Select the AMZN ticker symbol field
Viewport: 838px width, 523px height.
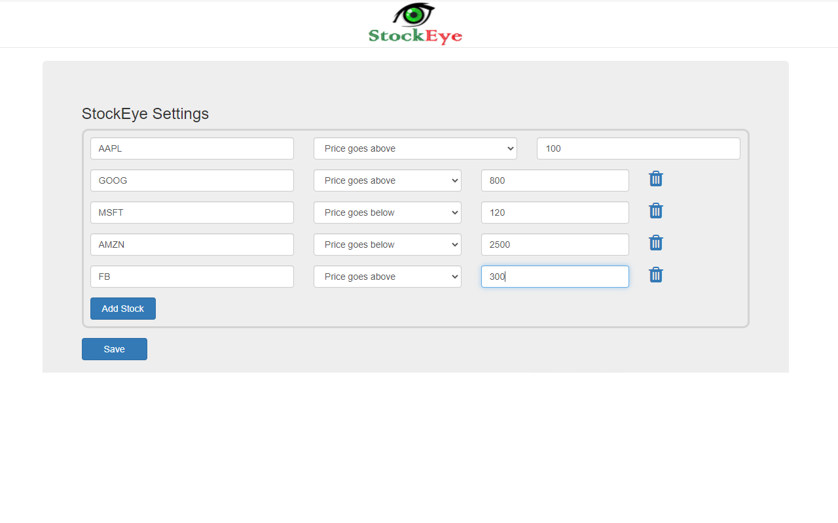tap(192, 245)
